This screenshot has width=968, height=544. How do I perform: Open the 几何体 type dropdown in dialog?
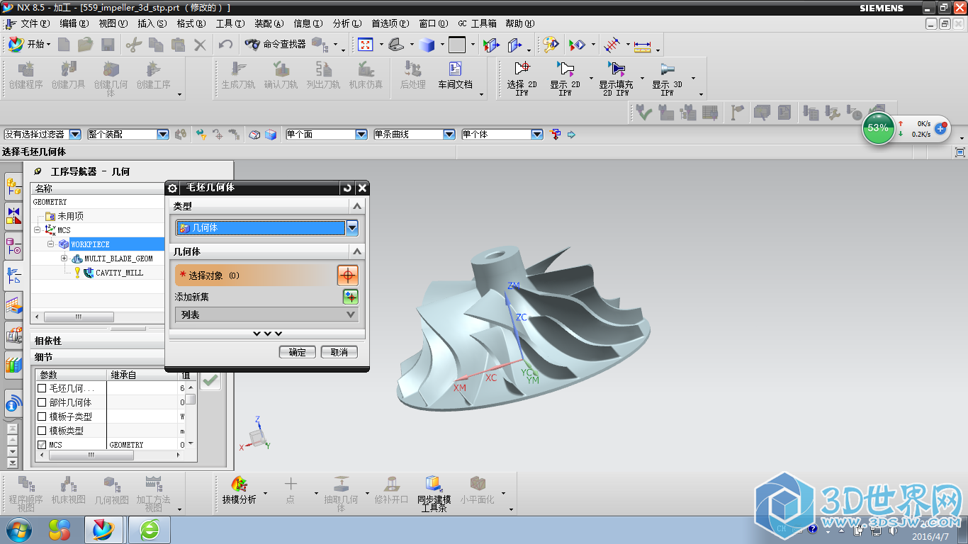(x=352, y=228)
